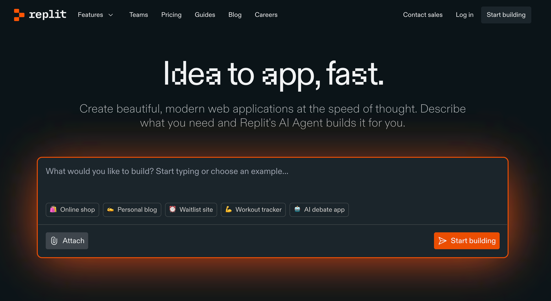
Task: Click the Replit logo icon
Action: coord(19,15)
